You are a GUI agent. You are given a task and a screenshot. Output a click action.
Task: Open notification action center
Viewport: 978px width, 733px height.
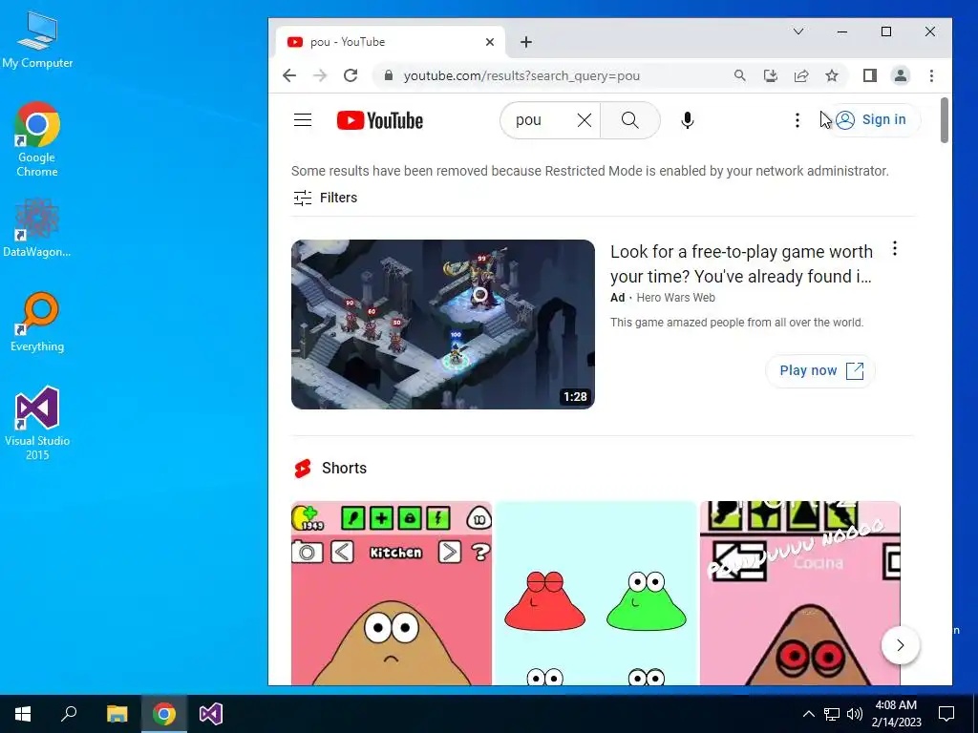946,714
